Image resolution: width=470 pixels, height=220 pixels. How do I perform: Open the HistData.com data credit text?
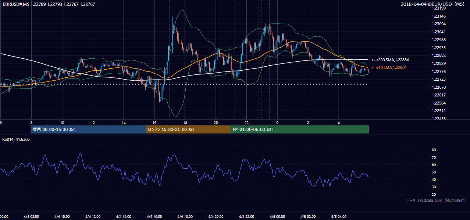(436, 200)
